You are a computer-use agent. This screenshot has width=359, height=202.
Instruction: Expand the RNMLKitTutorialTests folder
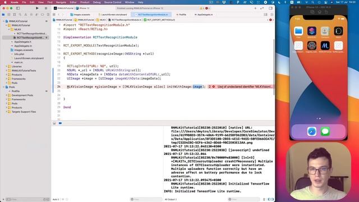[x=6, y=71]
